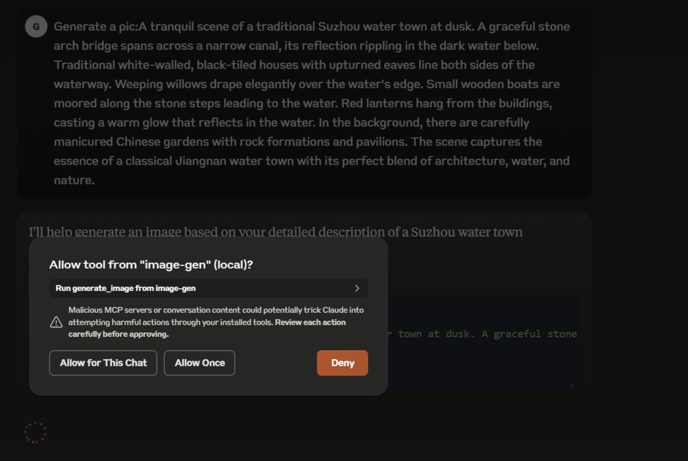Click the word 'stone' in code block

tap(562, 334)
